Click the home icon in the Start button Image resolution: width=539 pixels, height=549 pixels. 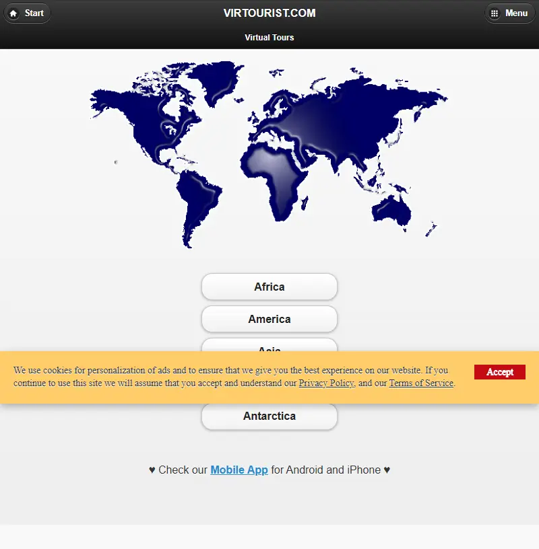pyautogui.click(x=13, y=13)
